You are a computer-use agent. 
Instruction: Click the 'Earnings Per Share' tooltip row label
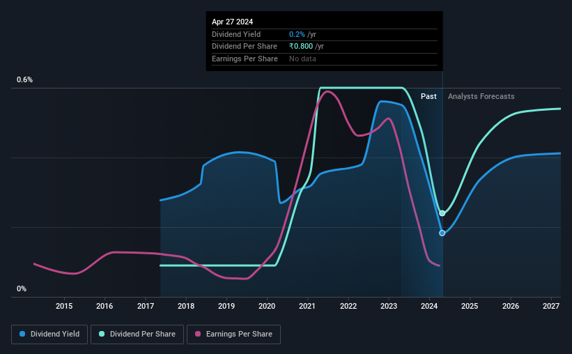click(245, 59)
